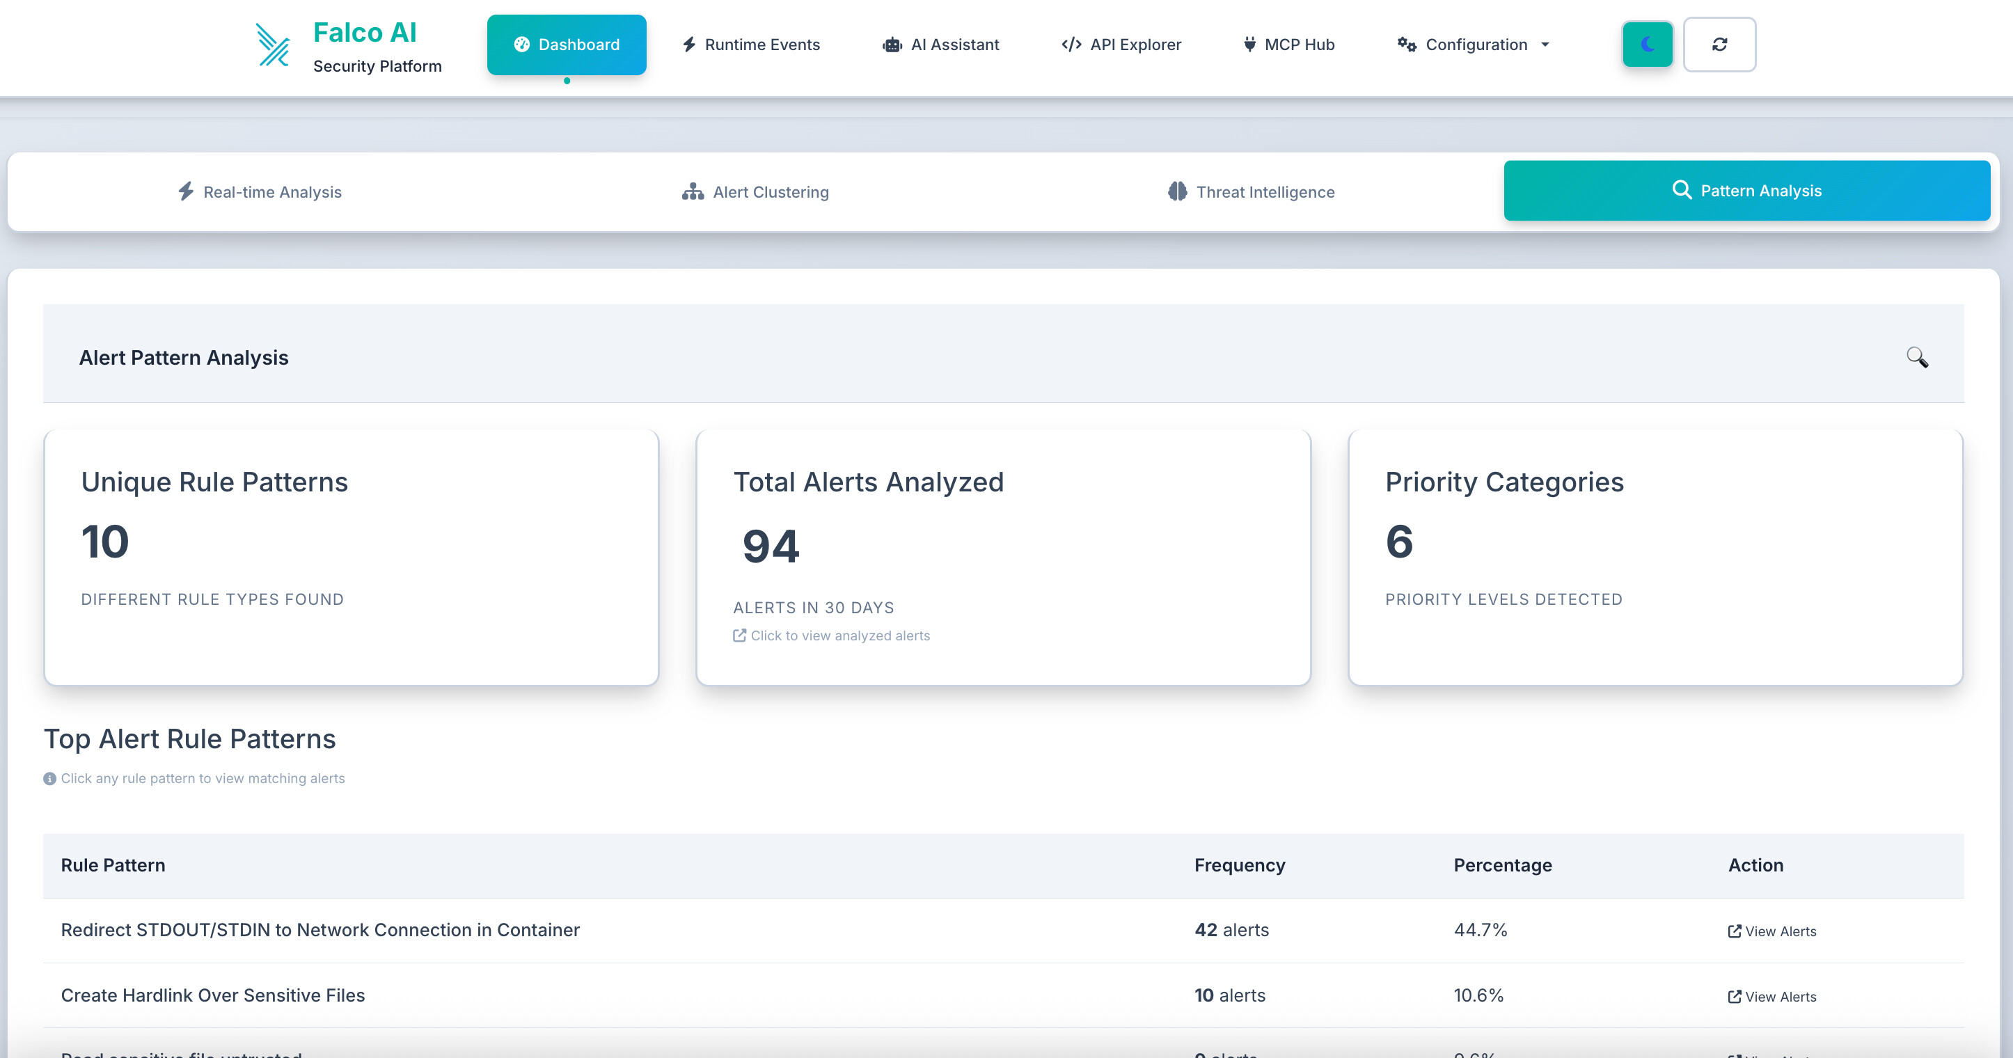Image resolution: width=2013 pixels, height=1058 pixels.
Task: Click the 'Click to view analyzed alerts' link
Action: point(832,635)
